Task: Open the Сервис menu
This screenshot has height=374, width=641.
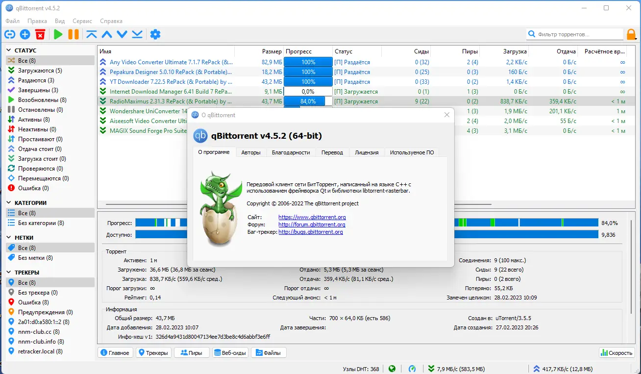Action: [82, 21]
